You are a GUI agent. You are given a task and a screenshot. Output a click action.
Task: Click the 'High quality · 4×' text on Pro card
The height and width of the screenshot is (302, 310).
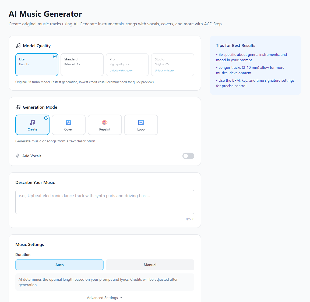tap(119, 64)
